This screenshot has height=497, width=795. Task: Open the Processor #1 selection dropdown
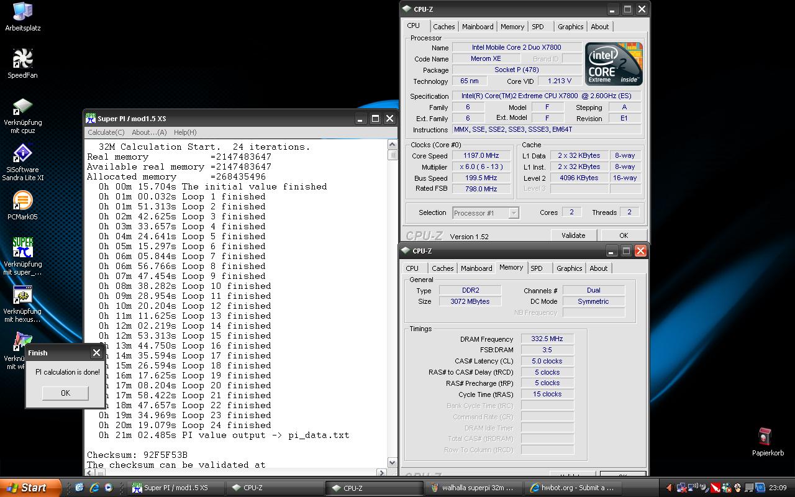pyautogui.click(x=486, y=213)
